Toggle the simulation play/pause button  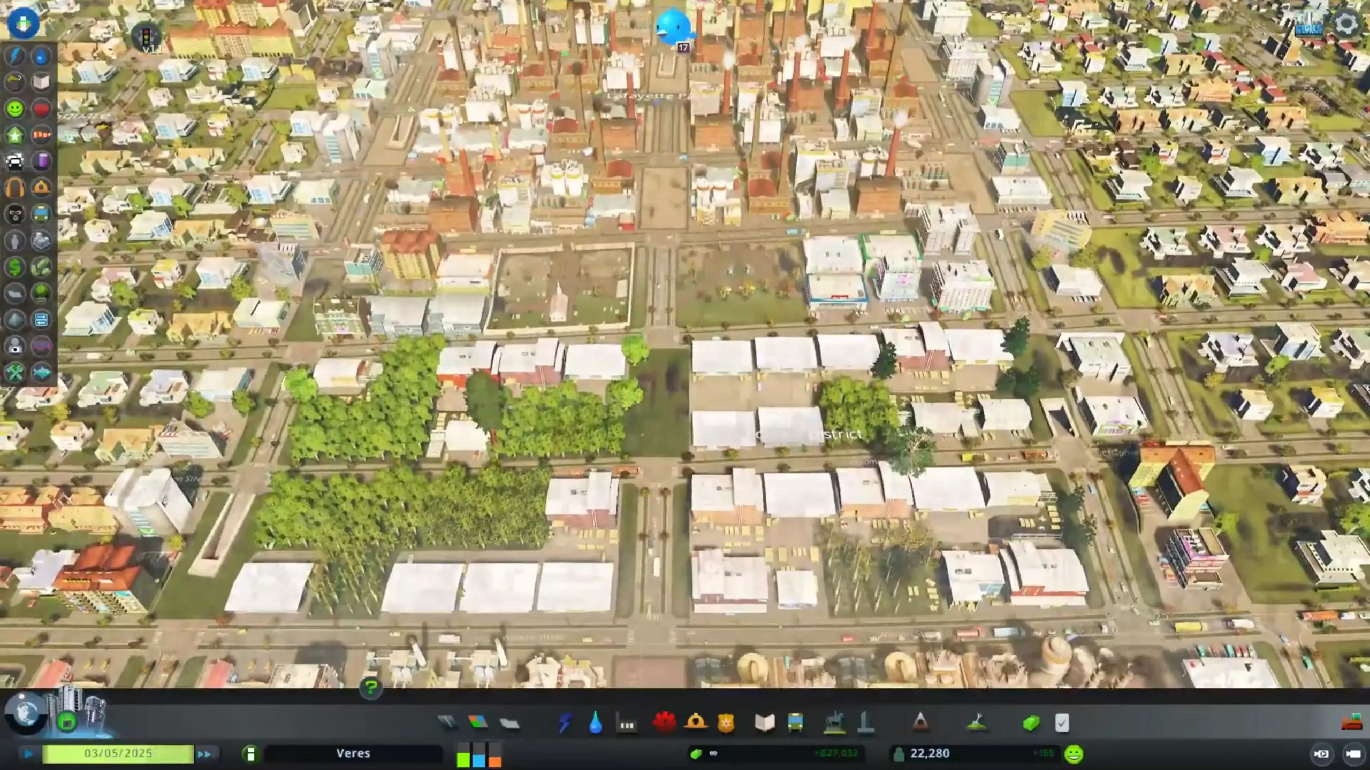pyautogui.click(x=28, y=754)
